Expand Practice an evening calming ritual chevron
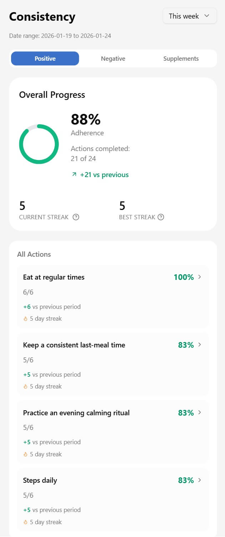This screenshot has width=225, height=537. coord(200,412)
